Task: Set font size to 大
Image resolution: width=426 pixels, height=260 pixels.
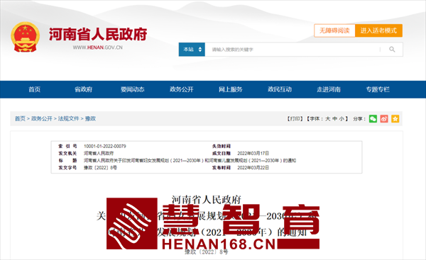Action: click(327, 119)
